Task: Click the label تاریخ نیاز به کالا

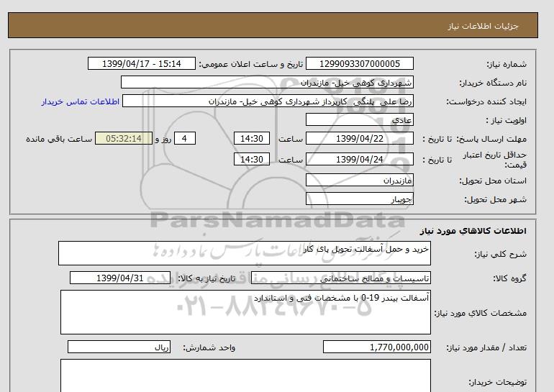Action: [206, 278]
